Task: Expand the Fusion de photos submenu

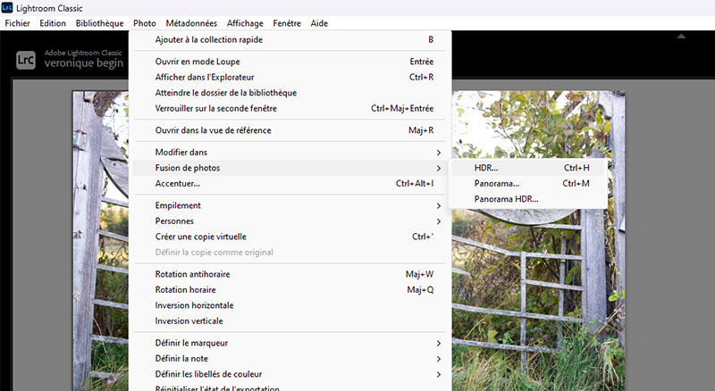Action: tap(290, 168)
